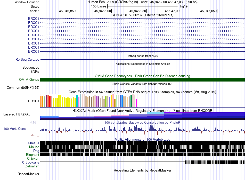Click the X_tropicalis species label
This screenshot has height=180, width=245.
click(x=30, y=163)
